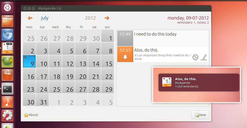Image resolution: width=247 pixels, height=128 pixels.
Task: Open Ubuntu Software Center shopping bag icon
Action: pos(7,75)
